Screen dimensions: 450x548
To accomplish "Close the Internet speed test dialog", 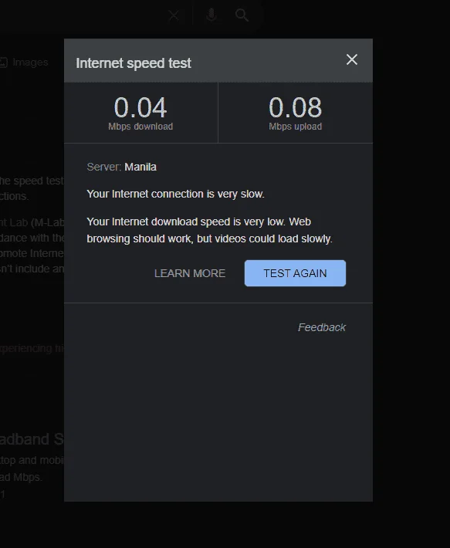I will (351, 59).
